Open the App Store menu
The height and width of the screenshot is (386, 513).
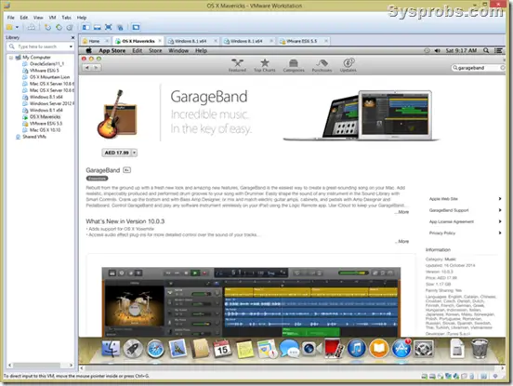click(x=112, y=51)
